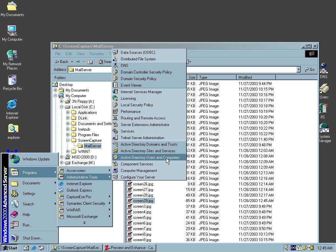This screenshot has width=336, height=252.
Task: Switch to Preview and Enhance taskbar button
Action: [130, 248]
